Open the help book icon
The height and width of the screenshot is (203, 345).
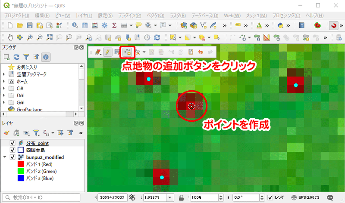tap(301, 25)
